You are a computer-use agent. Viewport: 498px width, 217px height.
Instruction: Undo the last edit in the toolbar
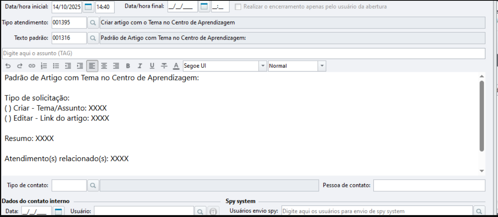[x=8, y=66]
